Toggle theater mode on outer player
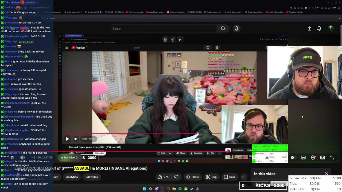Image resolution: width=342 pixels, height=192 pixels. click(322, 158)
